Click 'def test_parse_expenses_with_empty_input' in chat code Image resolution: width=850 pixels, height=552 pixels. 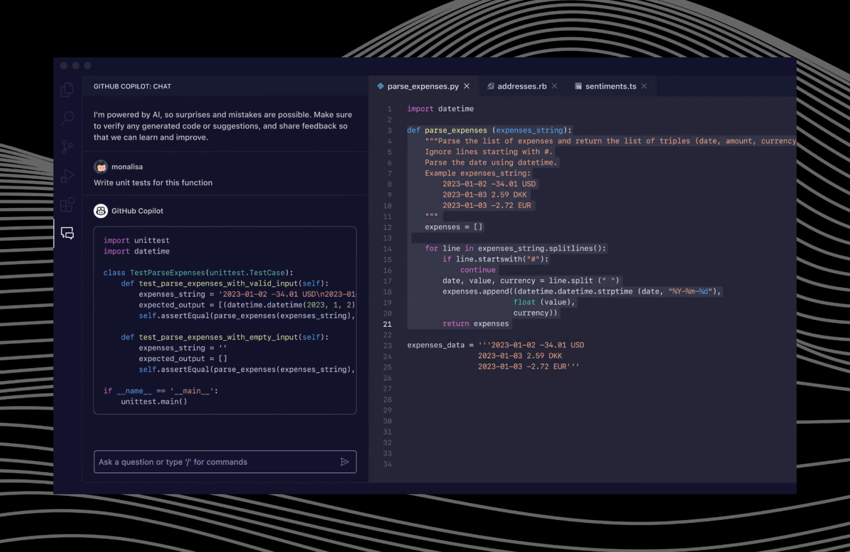[x=225, y=337]
